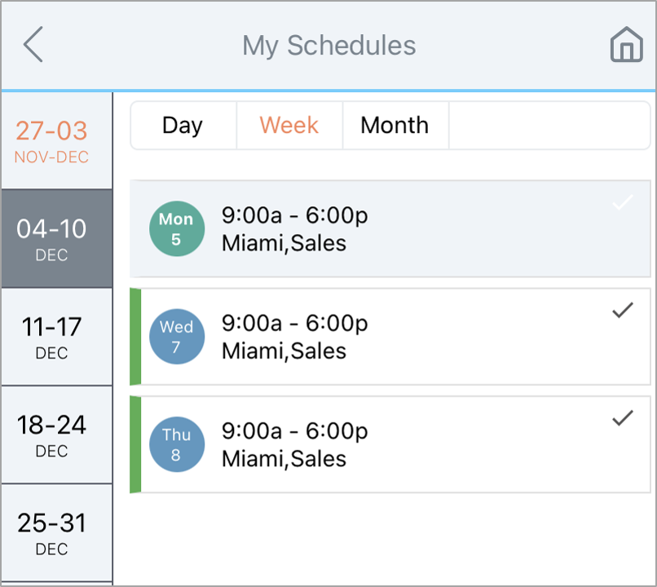This screenshot has height=587, width=657.
Task: Toggle checkmark on Monday shift
Action: click(x=623, y=202)
